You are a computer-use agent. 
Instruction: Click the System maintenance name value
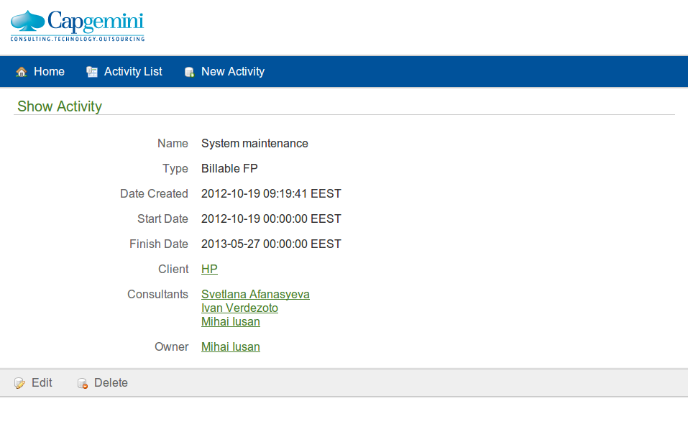pyautogui.click(x=254, y=144)
